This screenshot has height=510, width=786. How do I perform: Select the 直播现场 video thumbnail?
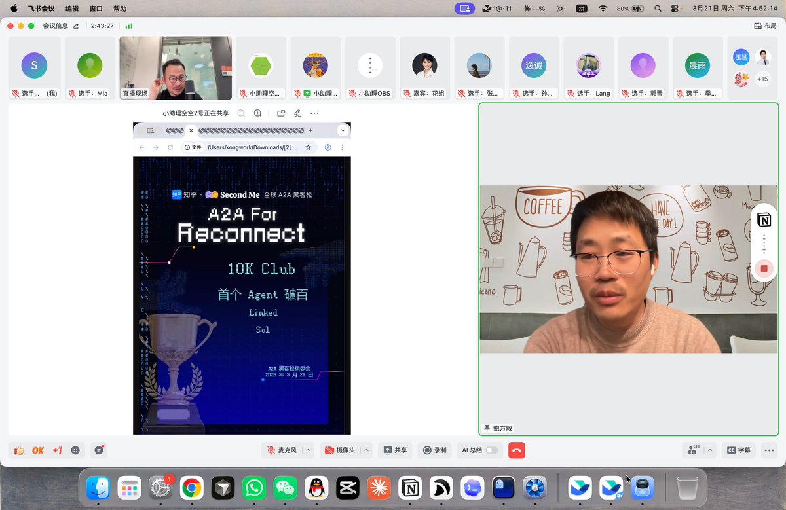(x=176, y=68)
